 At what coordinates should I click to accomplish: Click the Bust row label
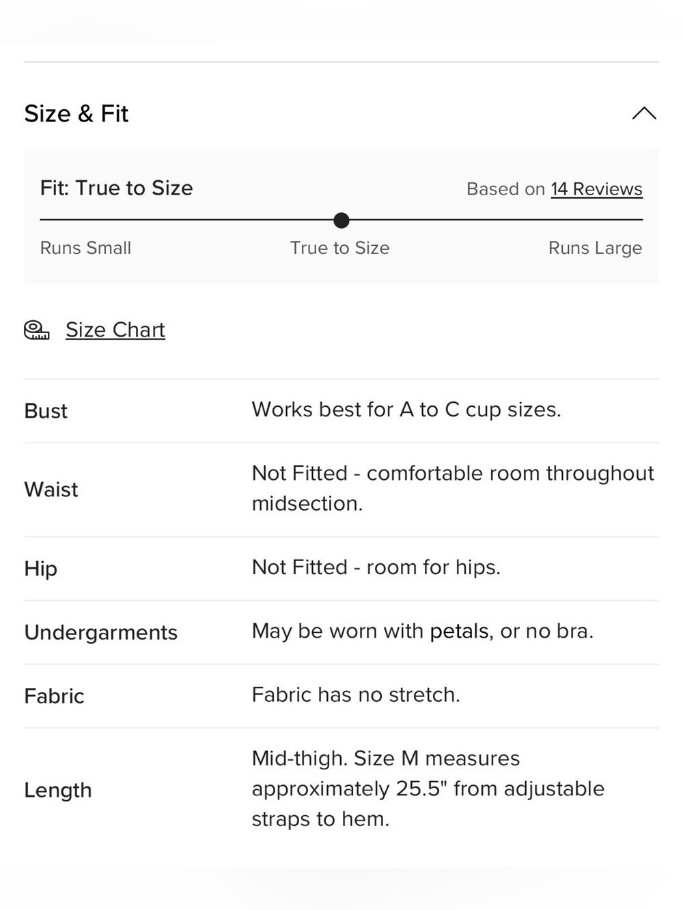pyautogui.click(x=46, y=411)
